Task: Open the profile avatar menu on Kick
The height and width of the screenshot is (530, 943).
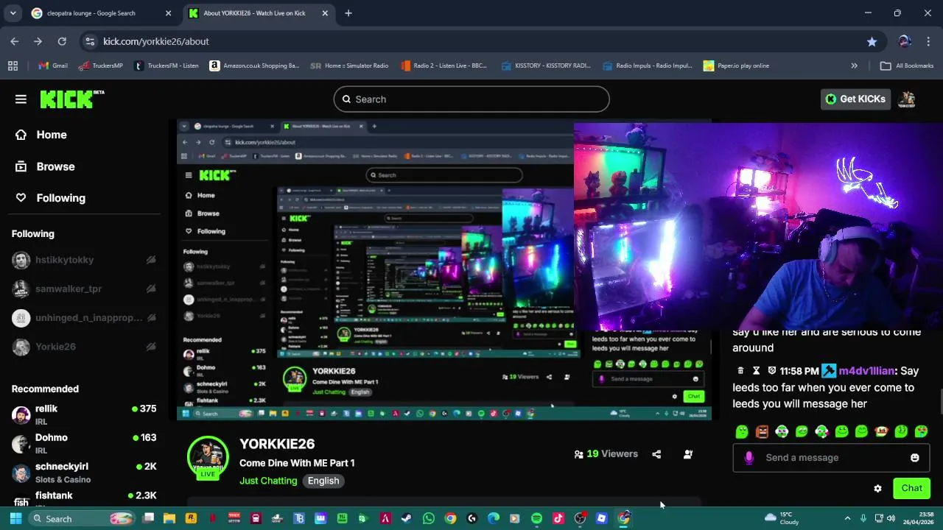Action: click(908, 99)
